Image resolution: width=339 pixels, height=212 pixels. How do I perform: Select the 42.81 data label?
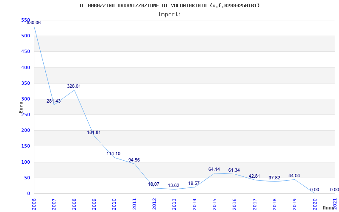pyautogui.click(x=254, y=176)
